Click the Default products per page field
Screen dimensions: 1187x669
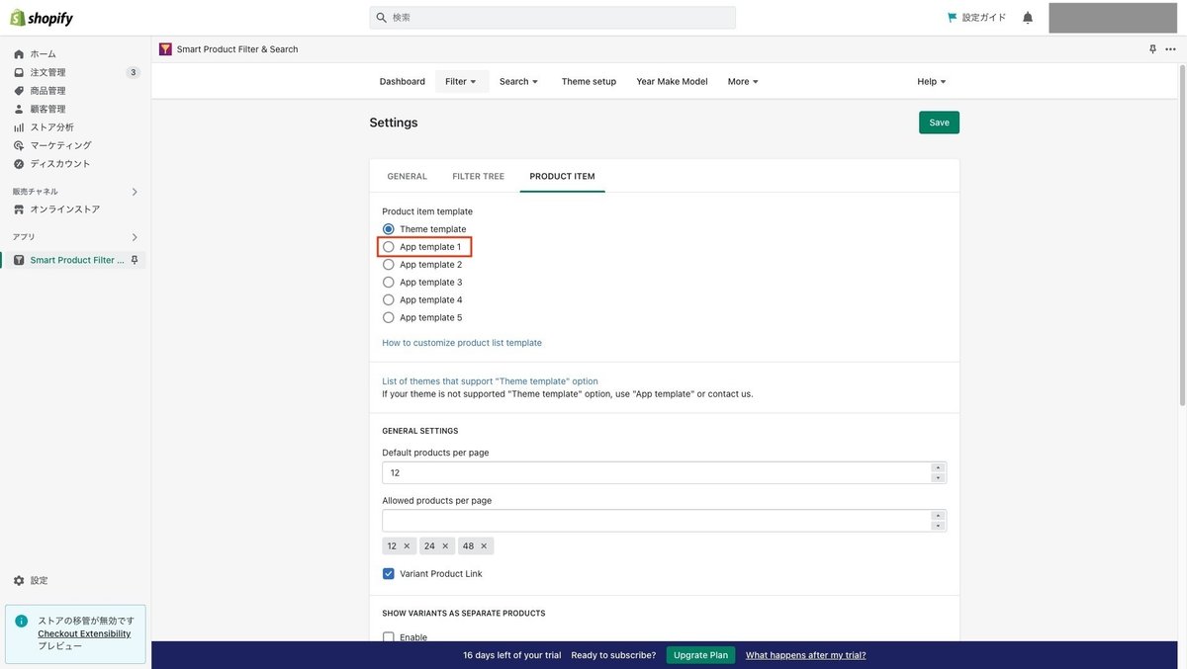coord(665,473)
